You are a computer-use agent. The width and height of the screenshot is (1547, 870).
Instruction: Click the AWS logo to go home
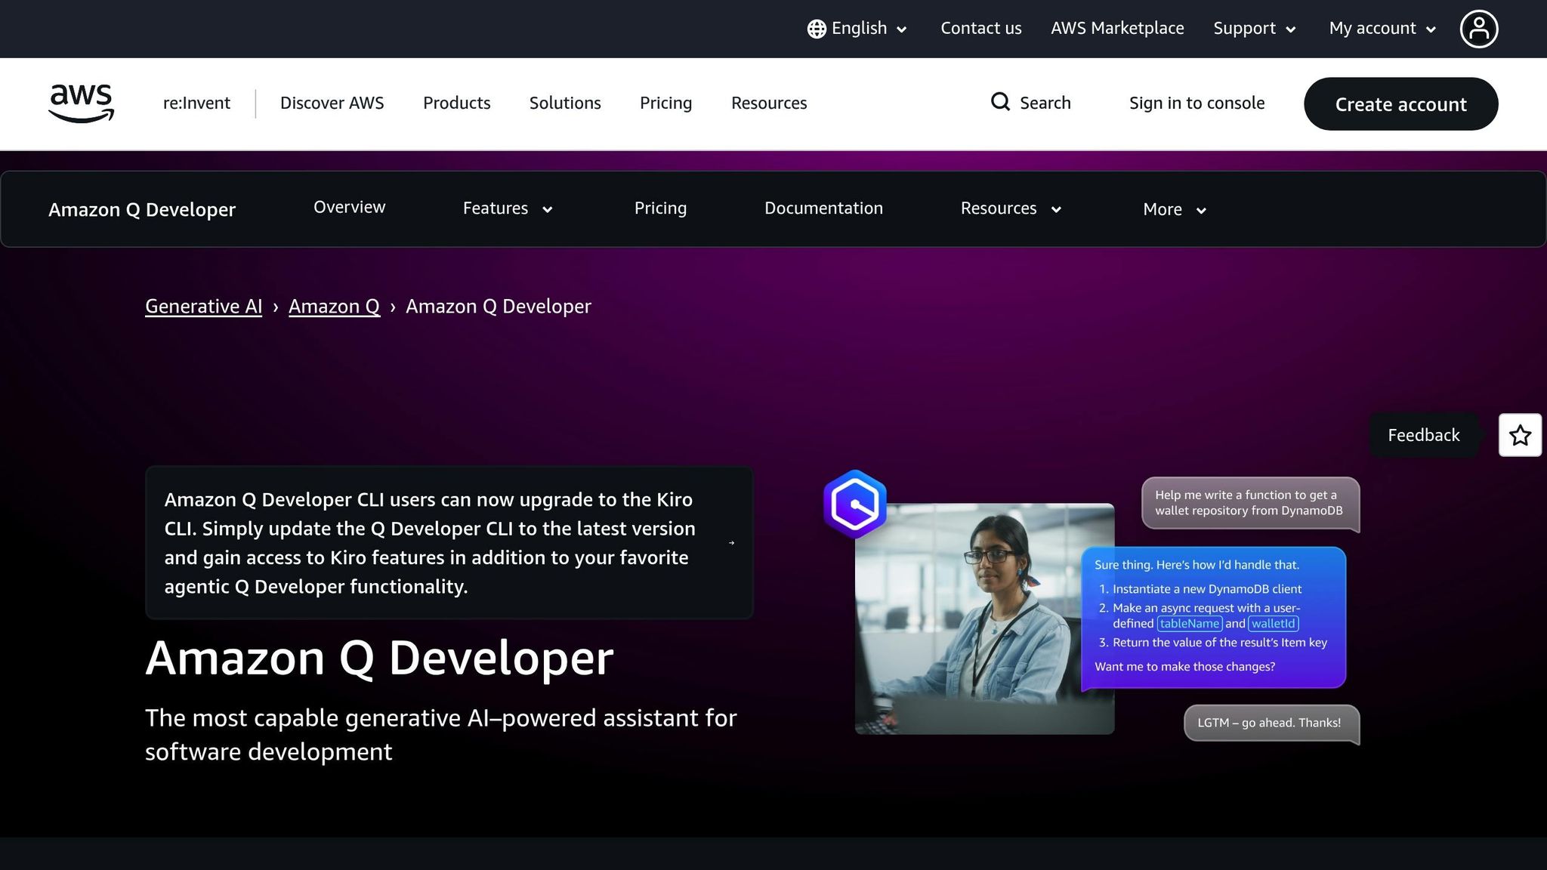pyautogui.click(x=80, y=103)
